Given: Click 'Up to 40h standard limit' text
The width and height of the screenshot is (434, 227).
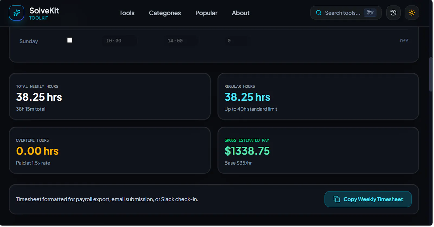Looking at the screenshot, I should pos(251,109).
